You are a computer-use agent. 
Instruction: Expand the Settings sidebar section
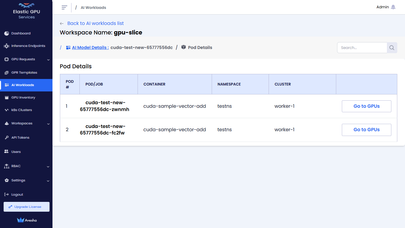(48, 181)
